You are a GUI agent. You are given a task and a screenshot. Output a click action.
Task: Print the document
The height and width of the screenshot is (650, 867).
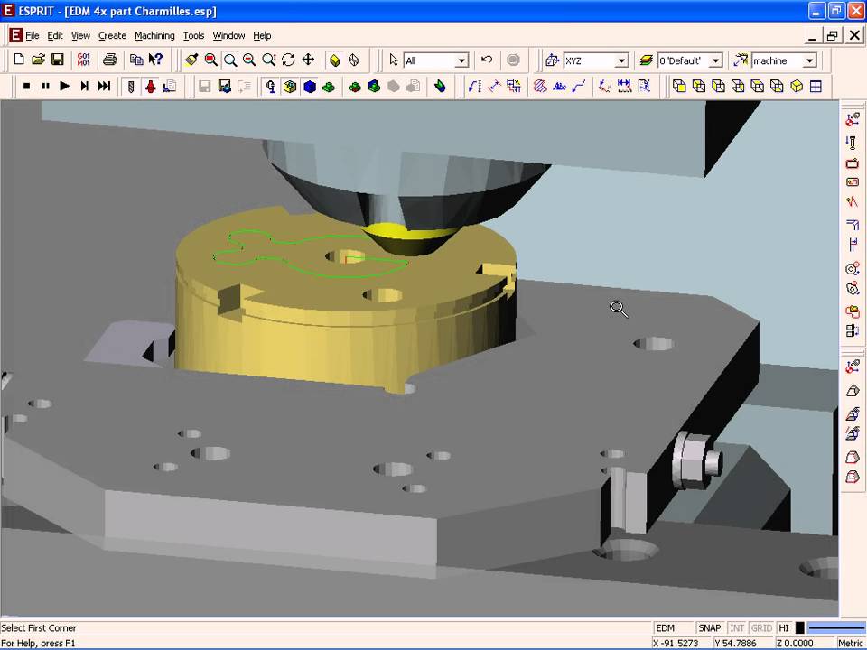point(110,60)
